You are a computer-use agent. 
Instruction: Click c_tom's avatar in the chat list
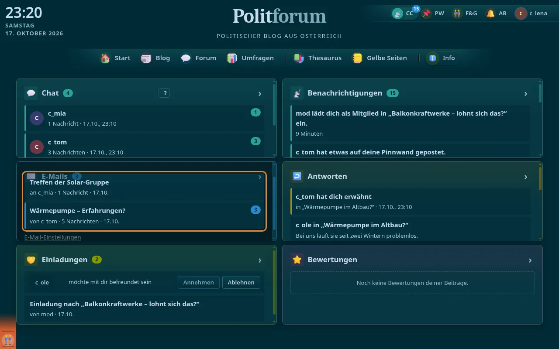37,147
